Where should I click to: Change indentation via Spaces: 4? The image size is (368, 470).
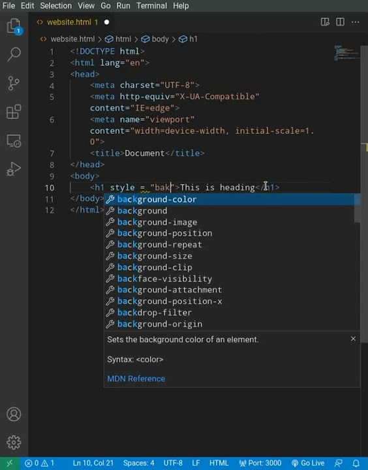(x=139, y=463)
